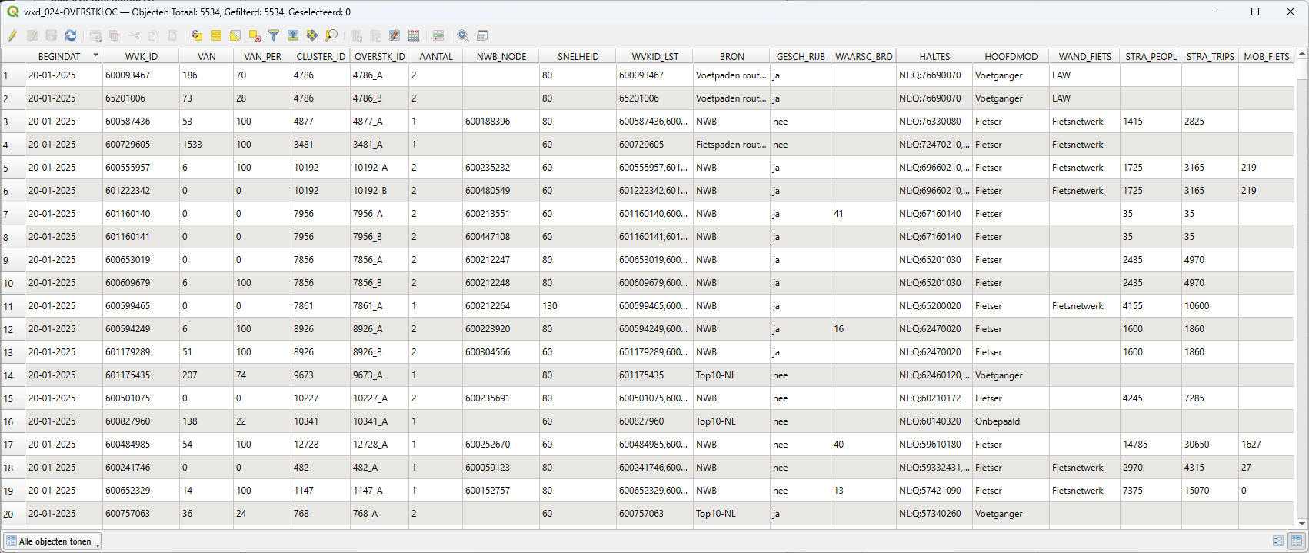Click the '1533' VAN cell

coord(206,145)
